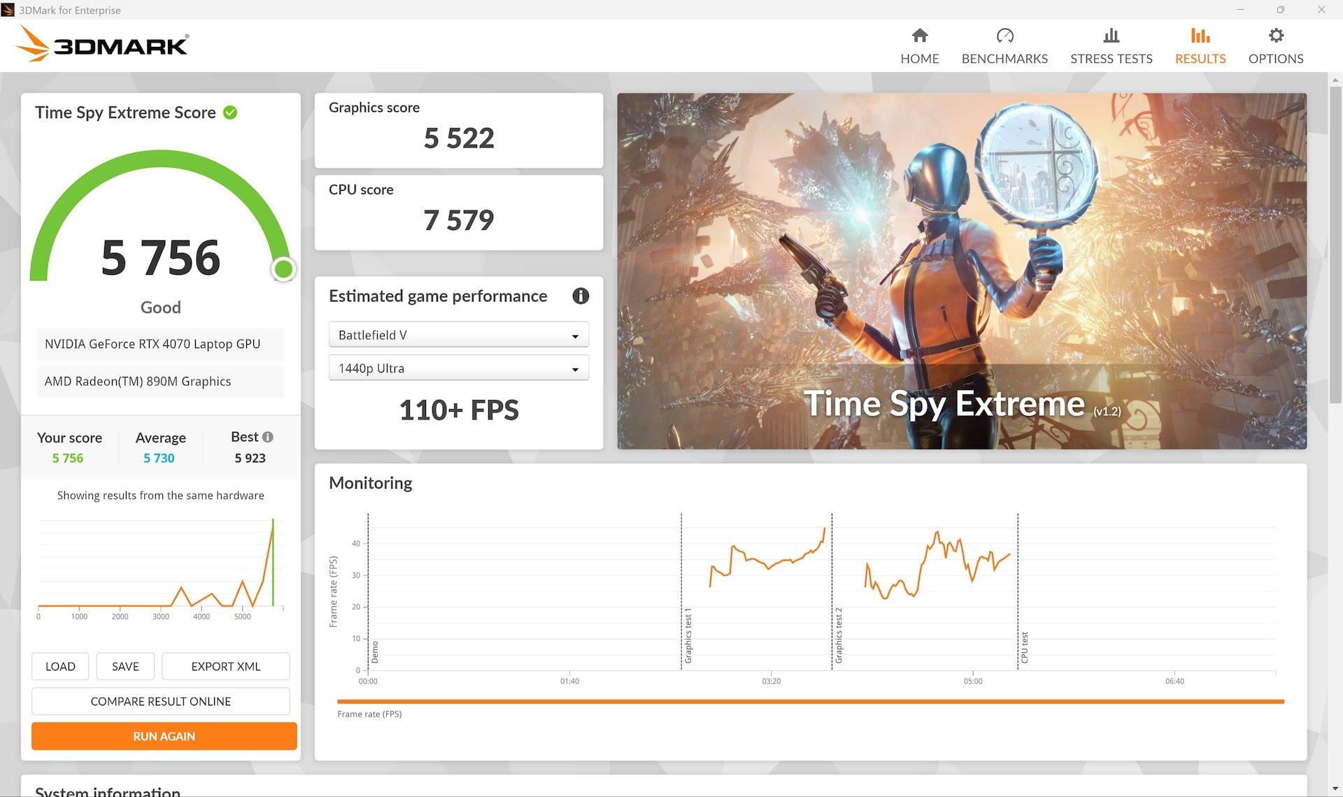Click the System information heading
The width and height of the screenshot is (1343, 797).
[108, 791]
